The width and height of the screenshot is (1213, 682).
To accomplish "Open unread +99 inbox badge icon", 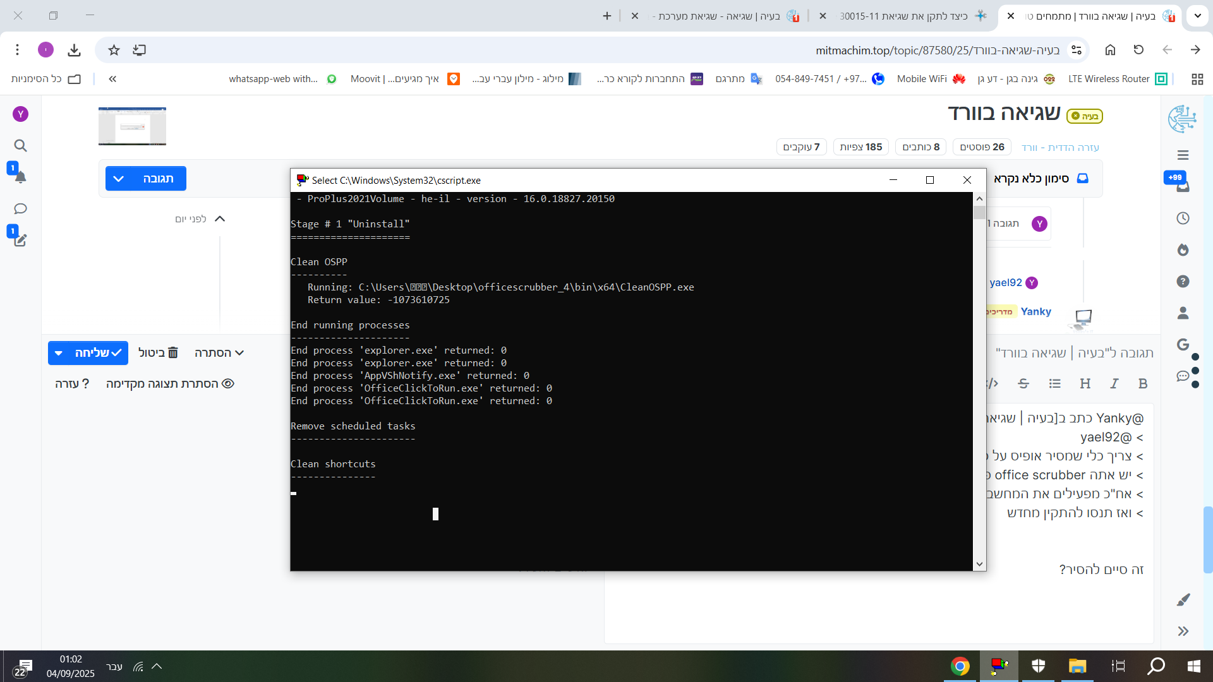I will tap(1177, 182).
